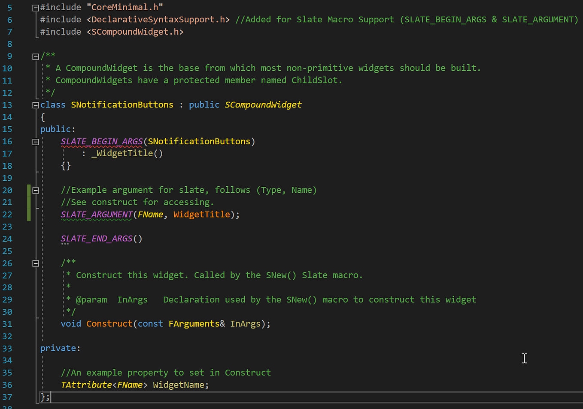Click the underlined SLATE_ARGUMENT macro

96,214
